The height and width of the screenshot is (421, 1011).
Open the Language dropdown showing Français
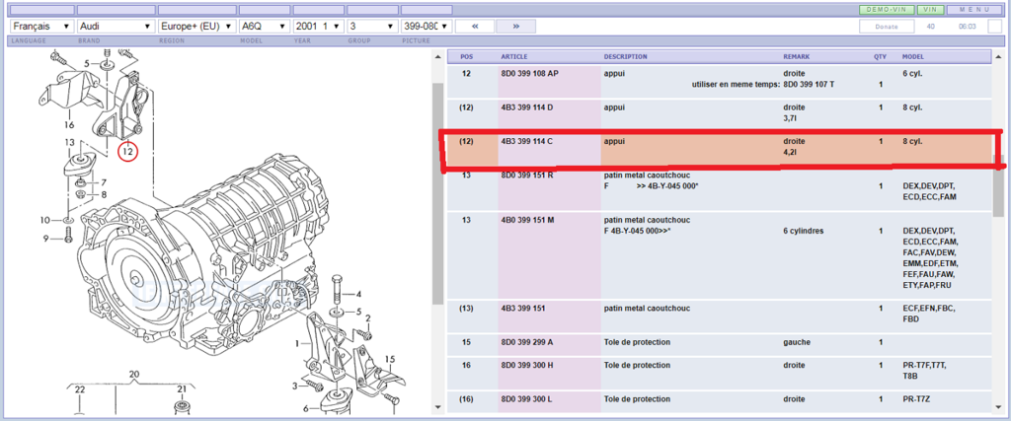[39, 26]
